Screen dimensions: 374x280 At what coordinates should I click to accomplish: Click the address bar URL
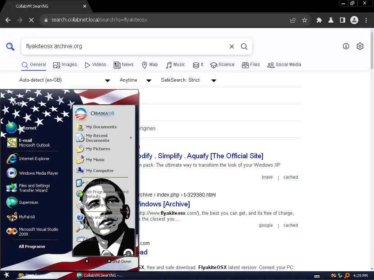click(99, 20)
